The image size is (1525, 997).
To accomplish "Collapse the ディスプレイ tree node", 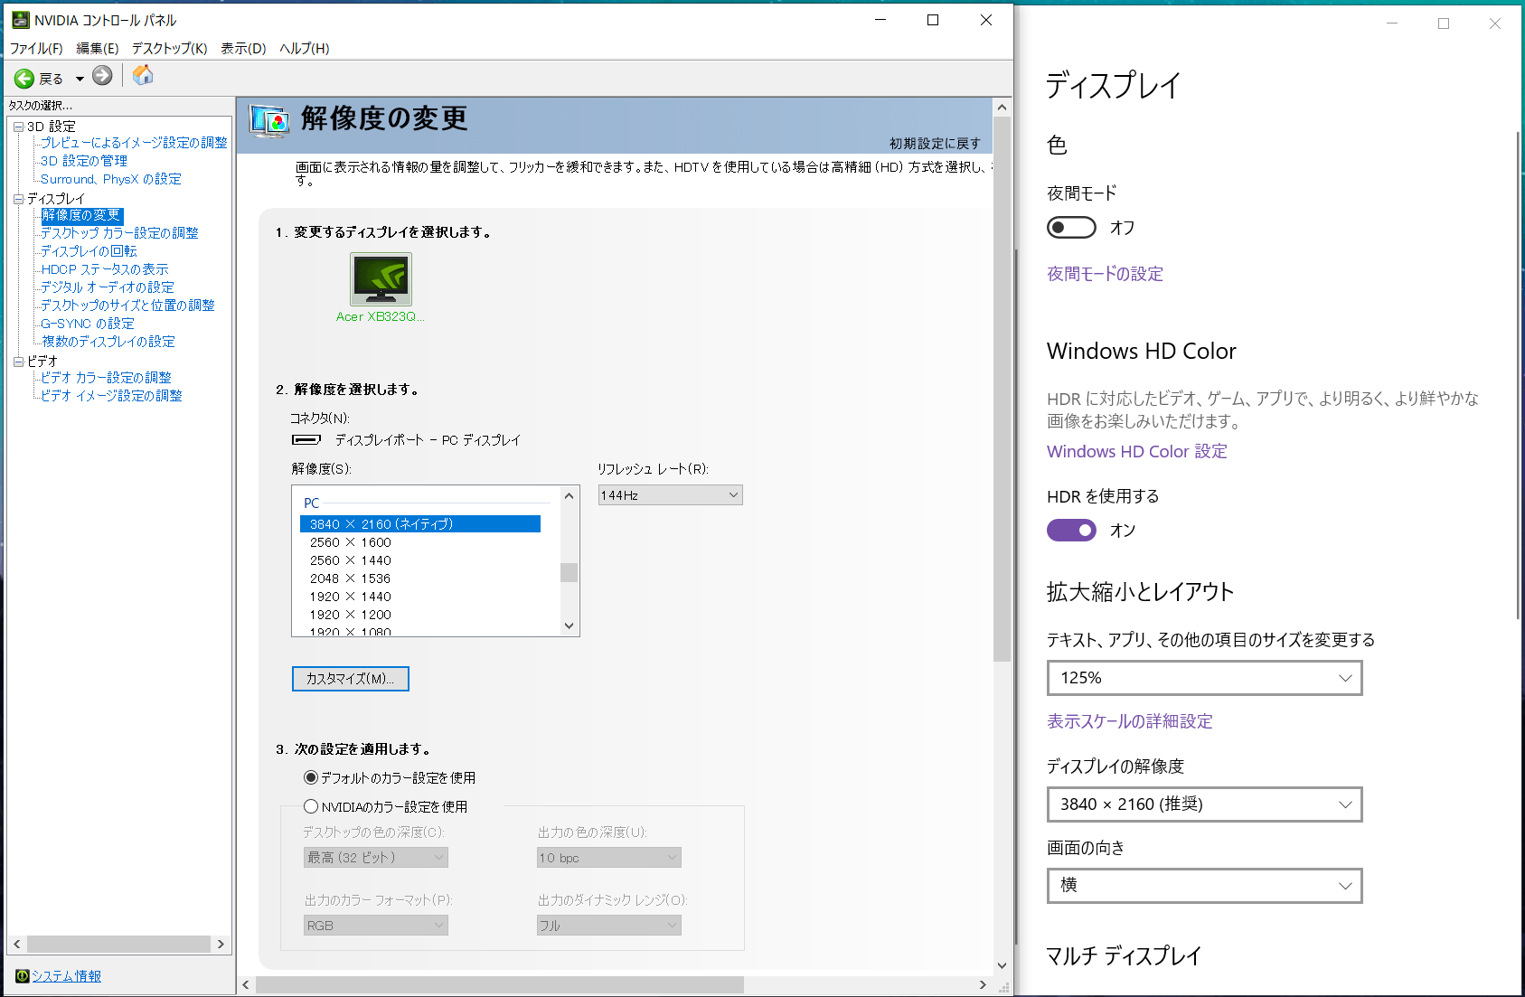I will click(18, 199).
